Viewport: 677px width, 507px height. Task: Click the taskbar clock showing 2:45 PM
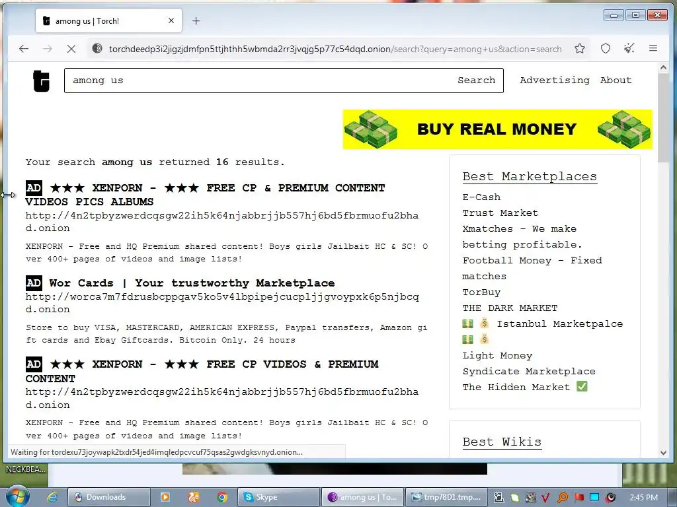[x=644, y=498]
